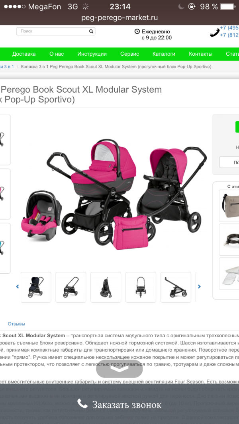Screen dimensions: 239x424
Task: Open the Контакты menu item
Action: 201,54
